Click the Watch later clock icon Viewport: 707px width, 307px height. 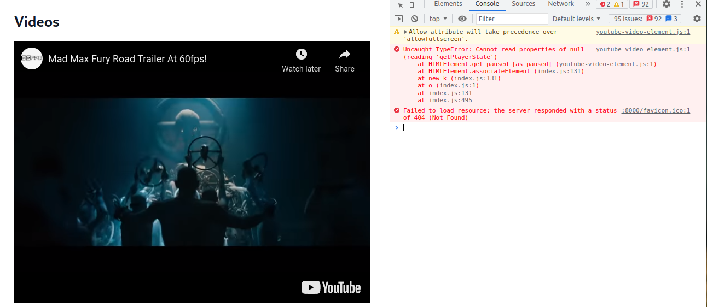[x=302, y=54]
